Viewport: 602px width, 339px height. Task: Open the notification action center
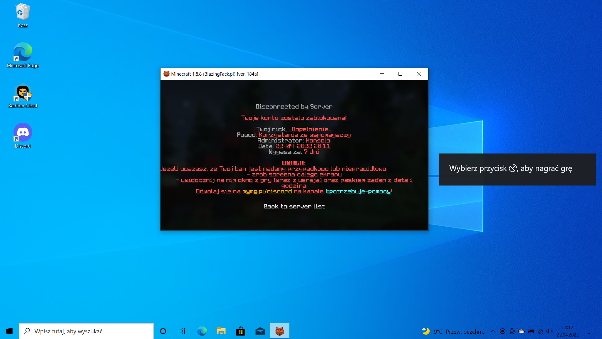click(x=589, y=331)
